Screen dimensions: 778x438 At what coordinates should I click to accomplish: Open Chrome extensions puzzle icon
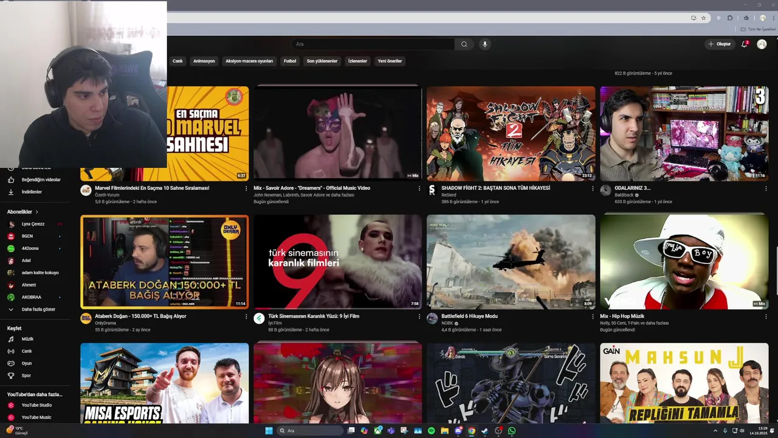[x=730, y=18]
